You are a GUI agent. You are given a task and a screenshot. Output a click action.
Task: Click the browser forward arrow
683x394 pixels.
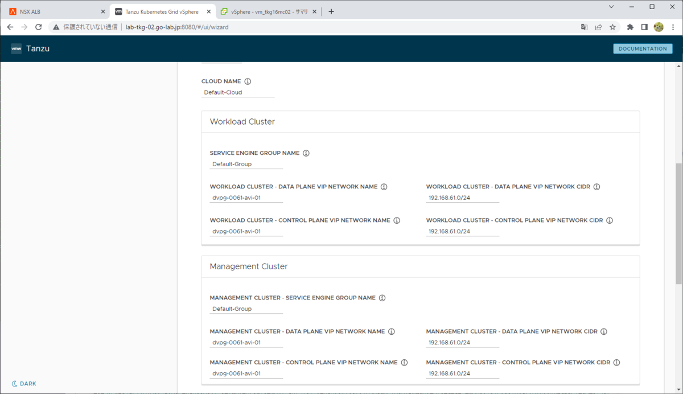point(24,27)
